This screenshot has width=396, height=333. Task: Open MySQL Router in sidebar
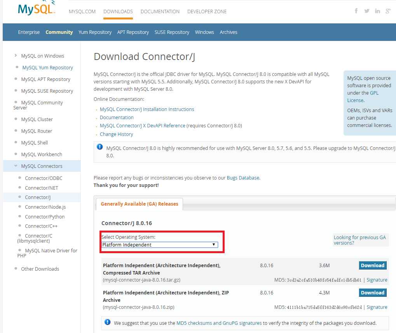[37, 131]
